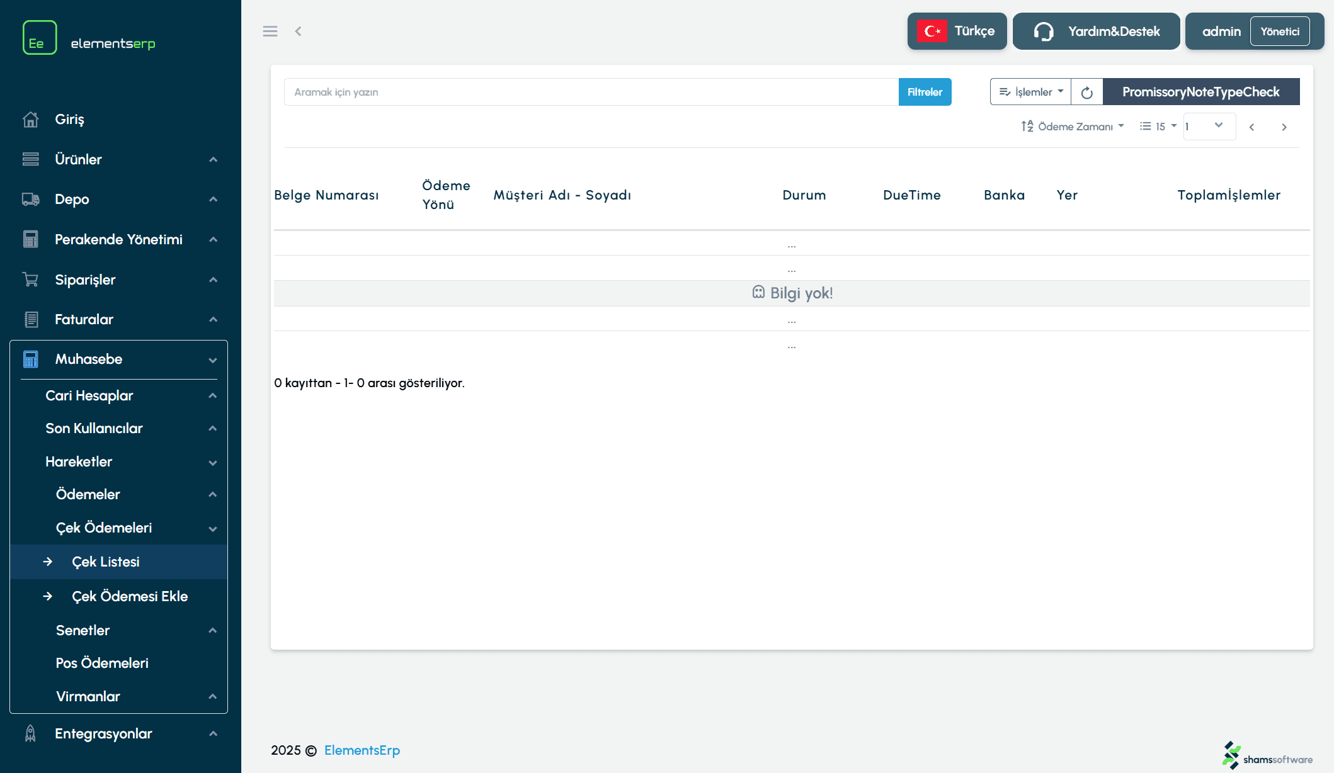Click the search input field

tap(591, 93)
